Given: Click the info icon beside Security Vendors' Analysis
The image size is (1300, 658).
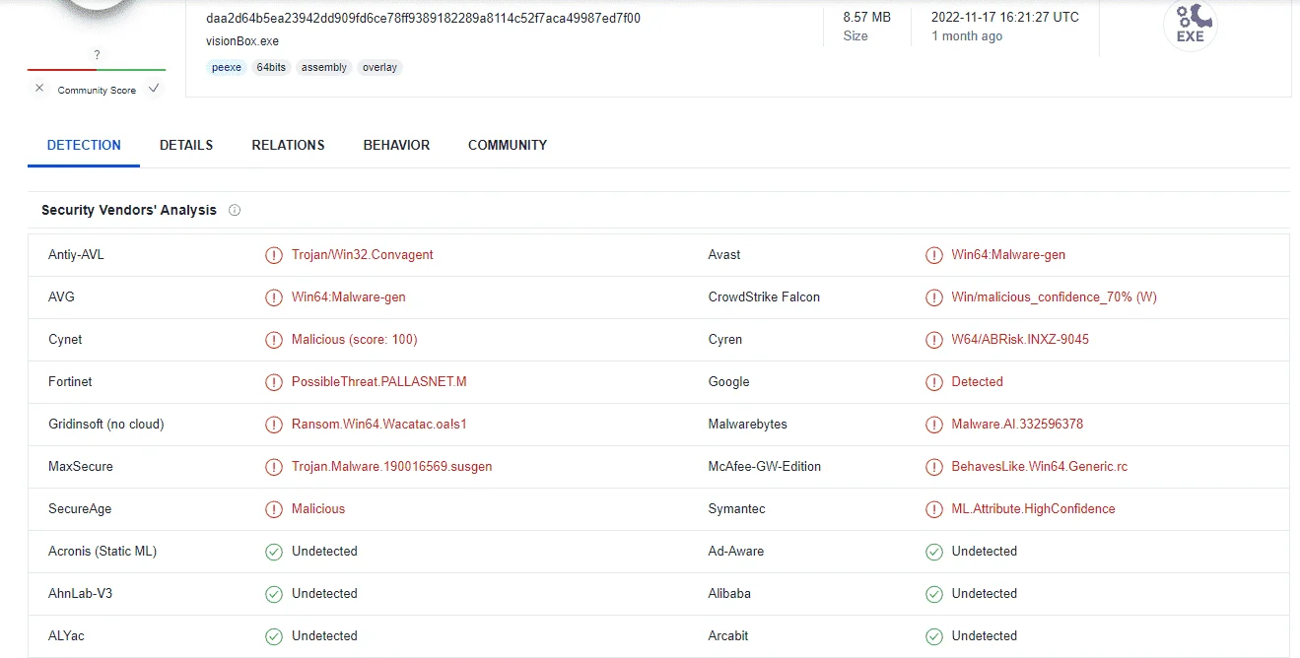Looking at the screenshot, I should (x=235, y=210).
